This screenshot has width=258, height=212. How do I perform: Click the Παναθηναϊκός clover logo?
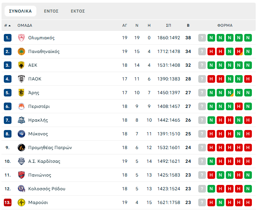[x=21, y=51]
